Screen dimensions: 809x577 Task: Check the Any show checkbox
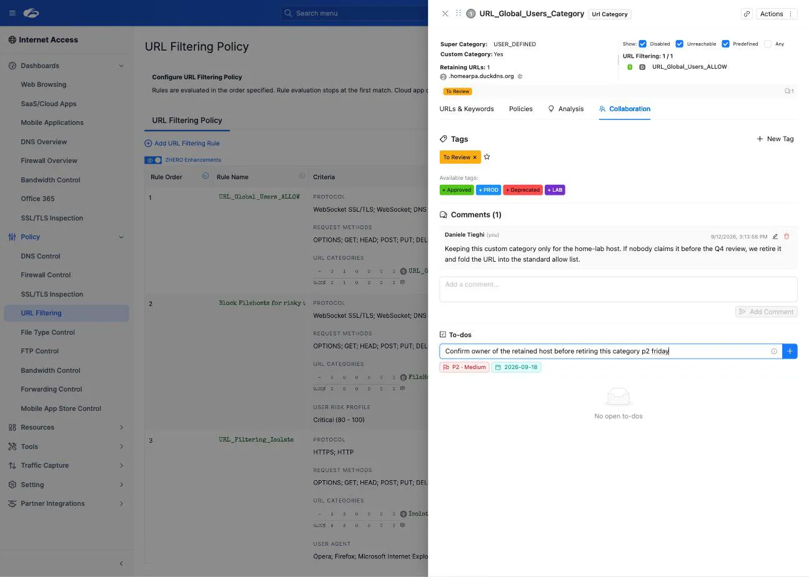pos(767,44)
